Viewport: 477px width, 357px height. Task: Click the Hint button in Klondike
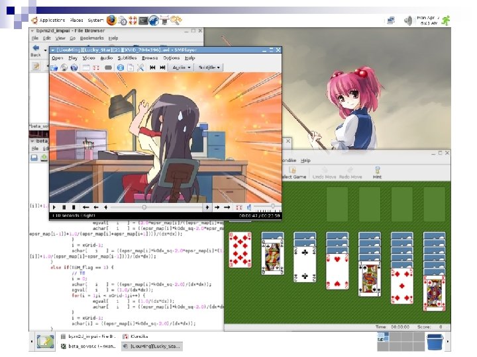pos(377,173)
